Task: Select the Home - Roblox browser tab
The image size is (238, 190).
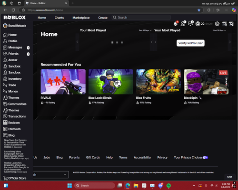Action: (47, 3)
